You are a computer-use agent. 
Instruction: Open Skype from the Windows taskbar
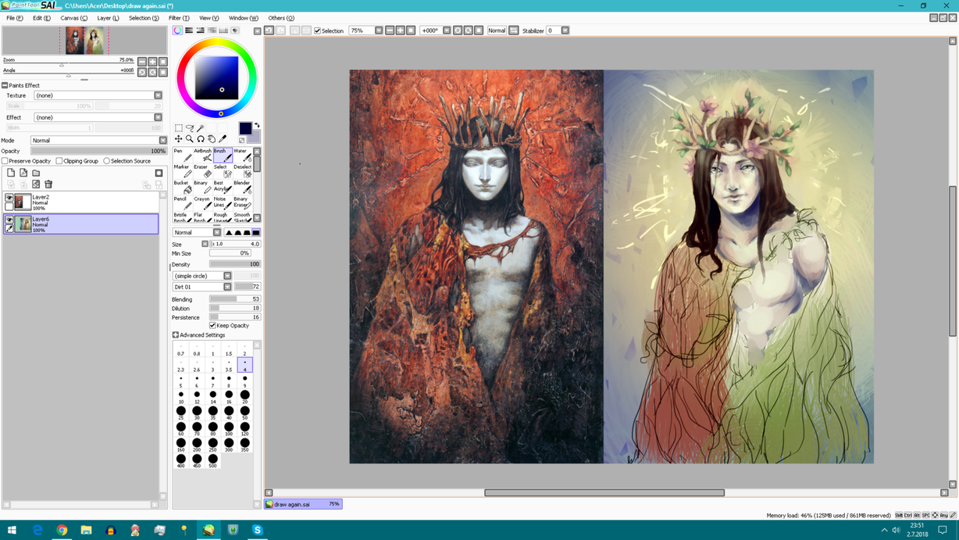(x=257, y=530)
